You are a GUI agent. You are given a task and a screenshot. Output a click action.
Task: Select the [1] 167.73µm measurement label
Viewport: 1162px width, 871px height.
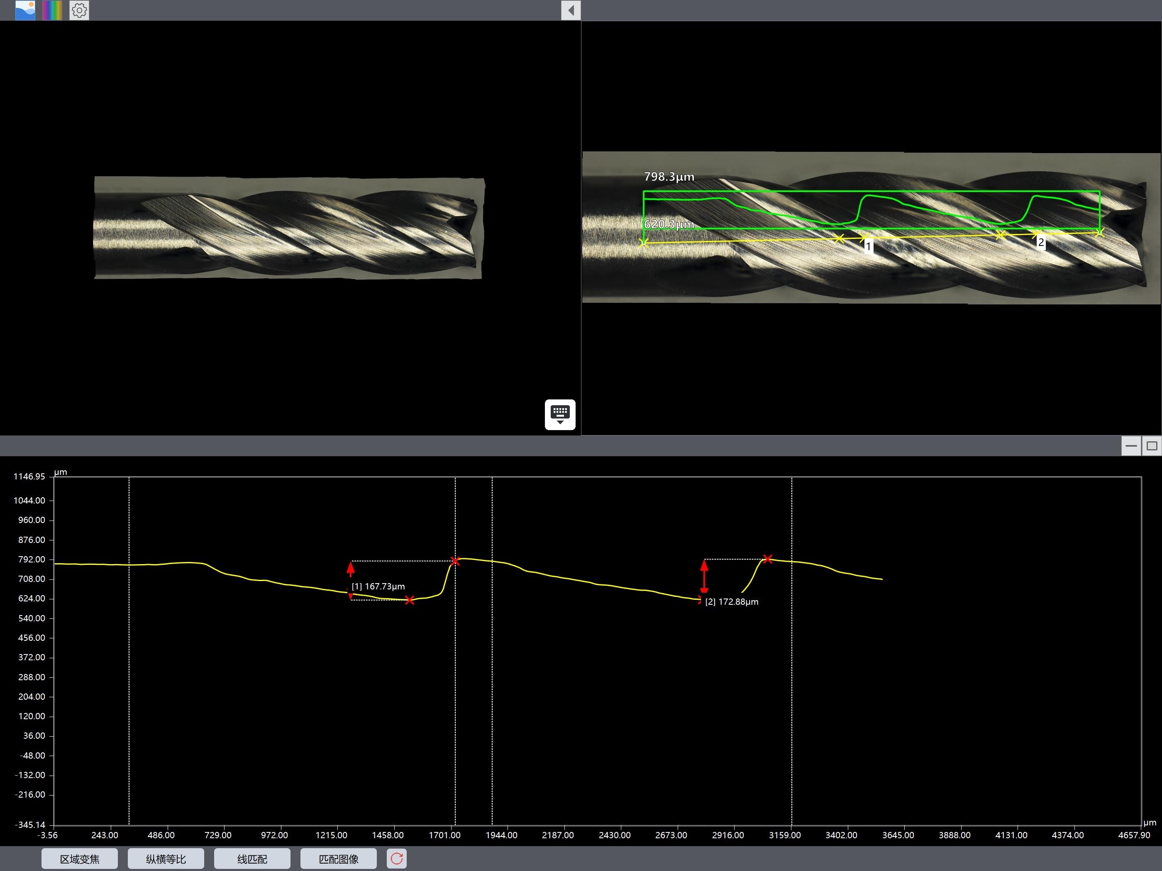pos(378,586)
